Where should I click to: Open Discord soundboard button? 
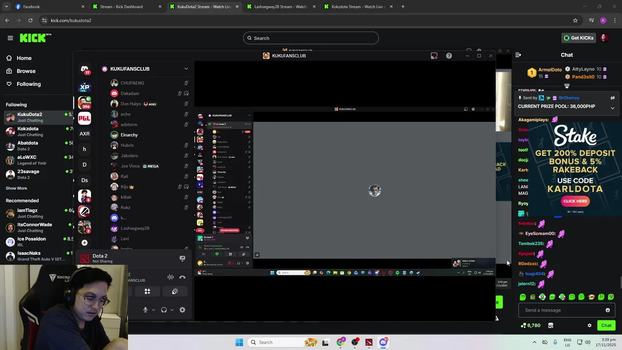(175, 291)
